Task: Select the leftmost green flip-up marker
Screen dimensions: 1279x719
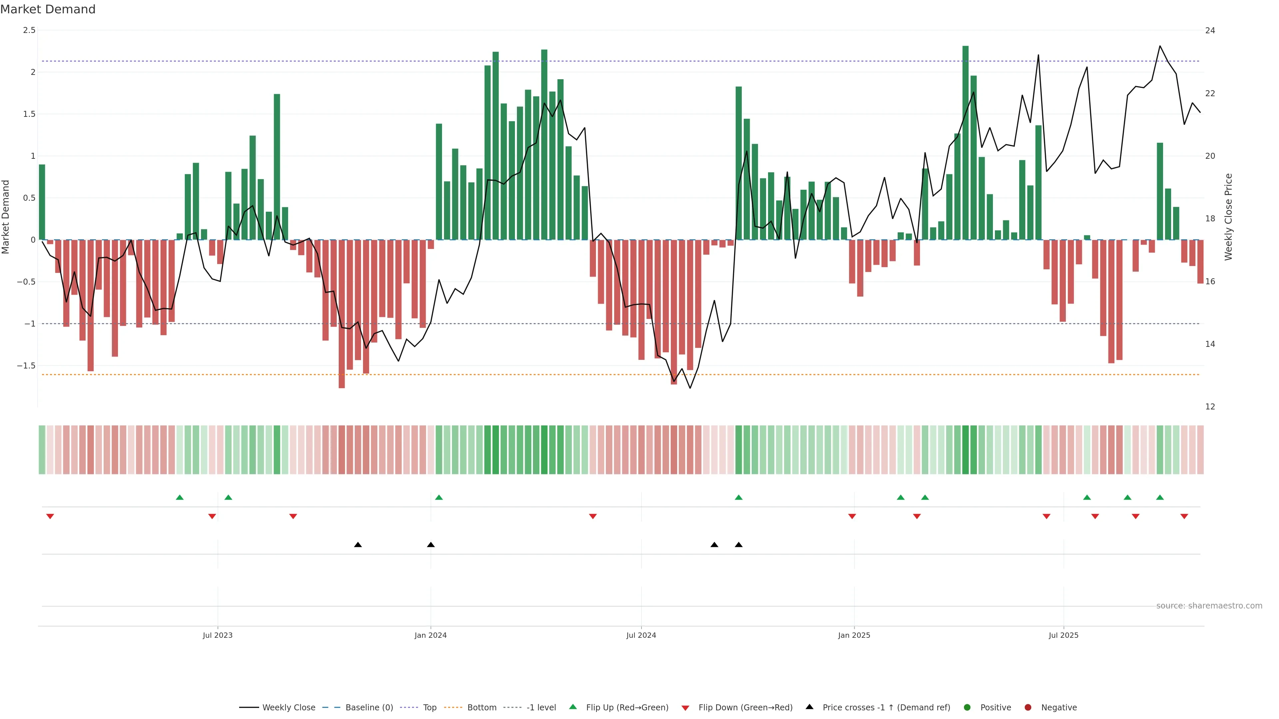Action: [x=180, y=497]
